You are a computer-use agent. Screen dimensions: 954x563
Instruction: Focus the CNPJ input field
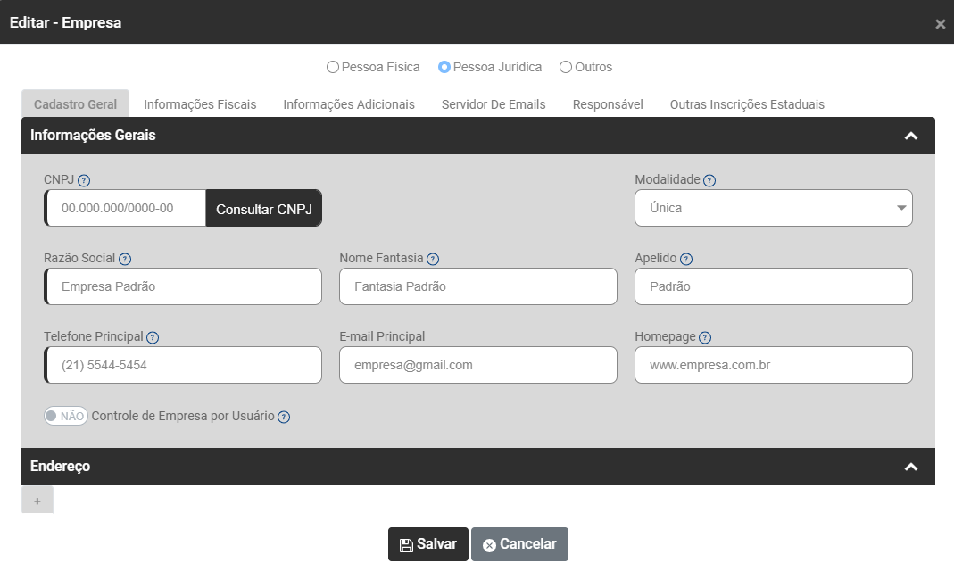(126, 208)
